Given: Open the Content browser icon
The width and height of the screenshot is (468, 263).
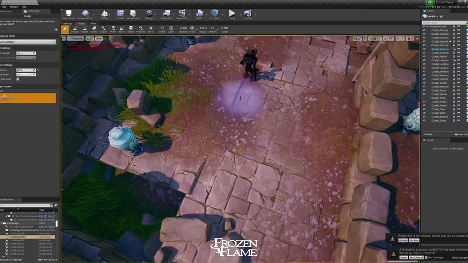Looking at the screenshot, I should tap(120, 15).
